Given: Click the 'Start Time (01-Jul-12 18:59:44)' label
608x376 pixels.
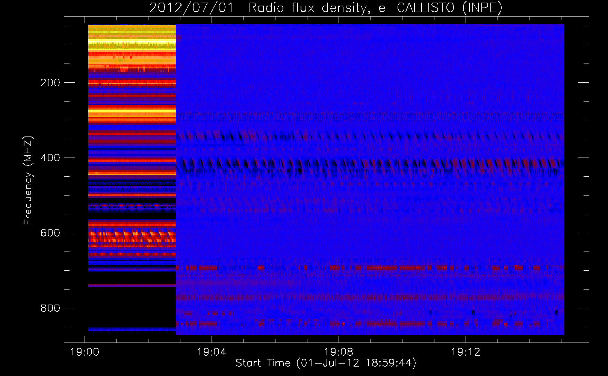Looking at the screenshot, I should 326,363.
